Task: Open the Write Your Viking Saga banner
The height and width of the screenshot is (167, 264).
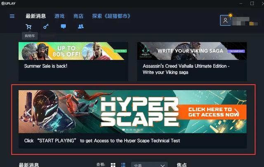Action: [192, 51]
